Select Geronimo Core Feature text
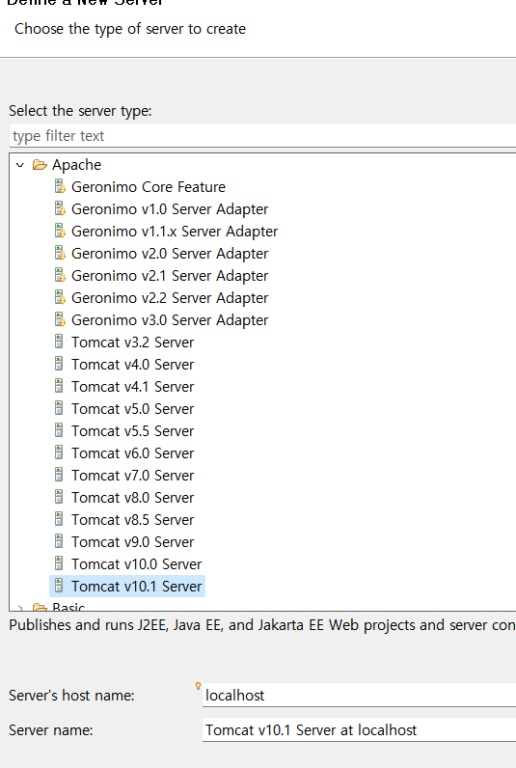 click(149, 187)
